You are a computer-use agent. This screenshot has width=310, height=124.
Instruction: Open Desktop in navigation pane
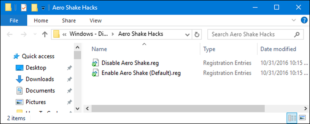click(36, 68)
